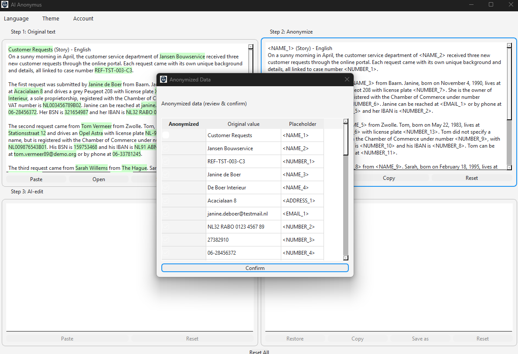Click the Placeholder column header
Viewport: 518px width, 354px height.
(303, 124)
